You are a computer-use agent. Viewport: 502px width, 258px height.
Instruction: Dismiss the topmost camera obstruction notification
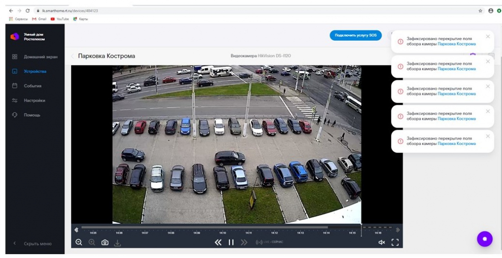point(488,36)
